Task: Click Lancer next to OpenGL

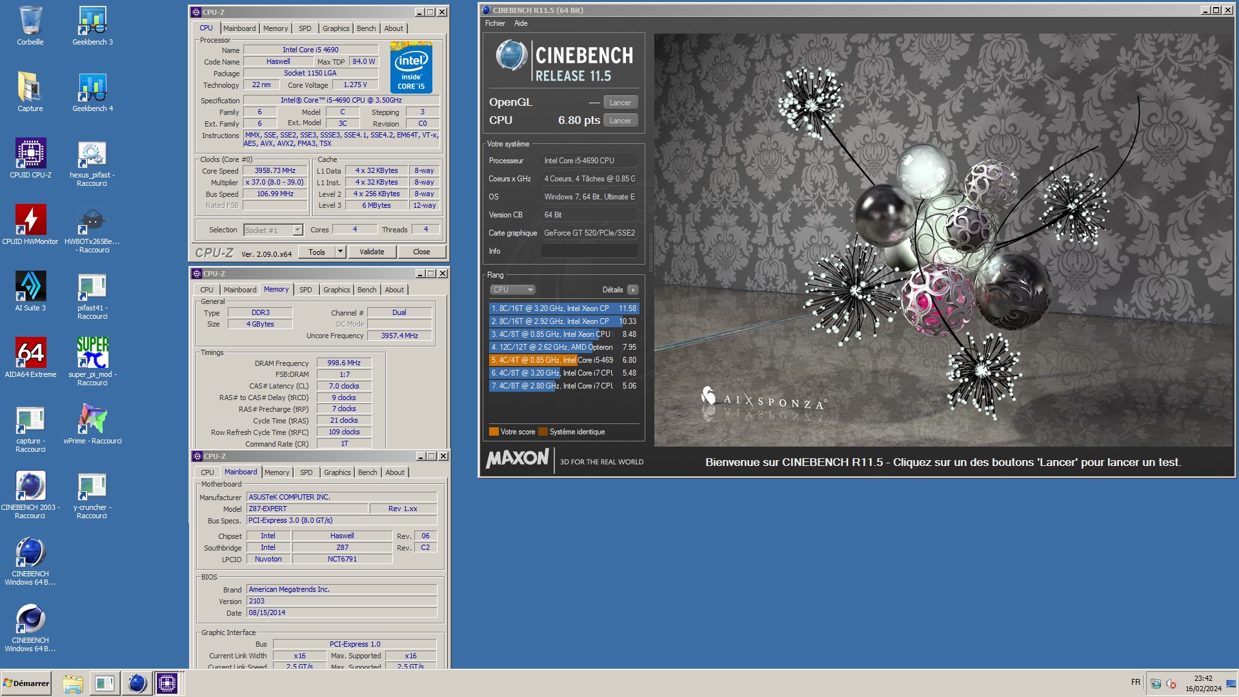Action: [x=620, y=103]
